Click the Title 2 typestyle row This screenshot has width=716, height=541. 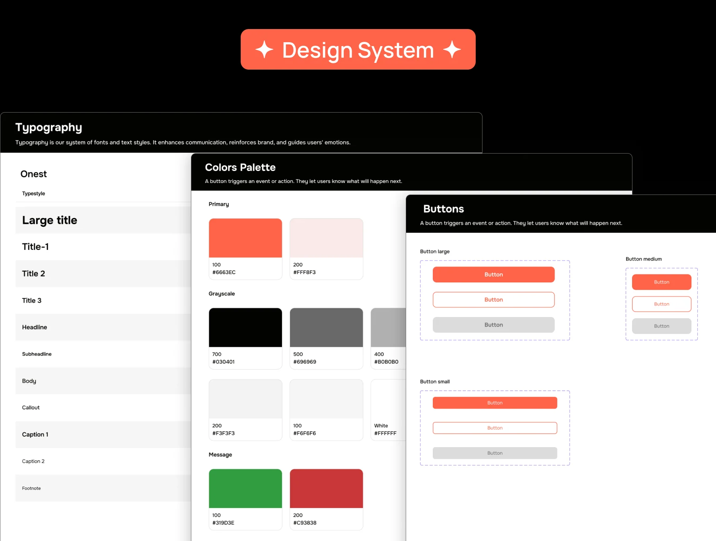103,274
